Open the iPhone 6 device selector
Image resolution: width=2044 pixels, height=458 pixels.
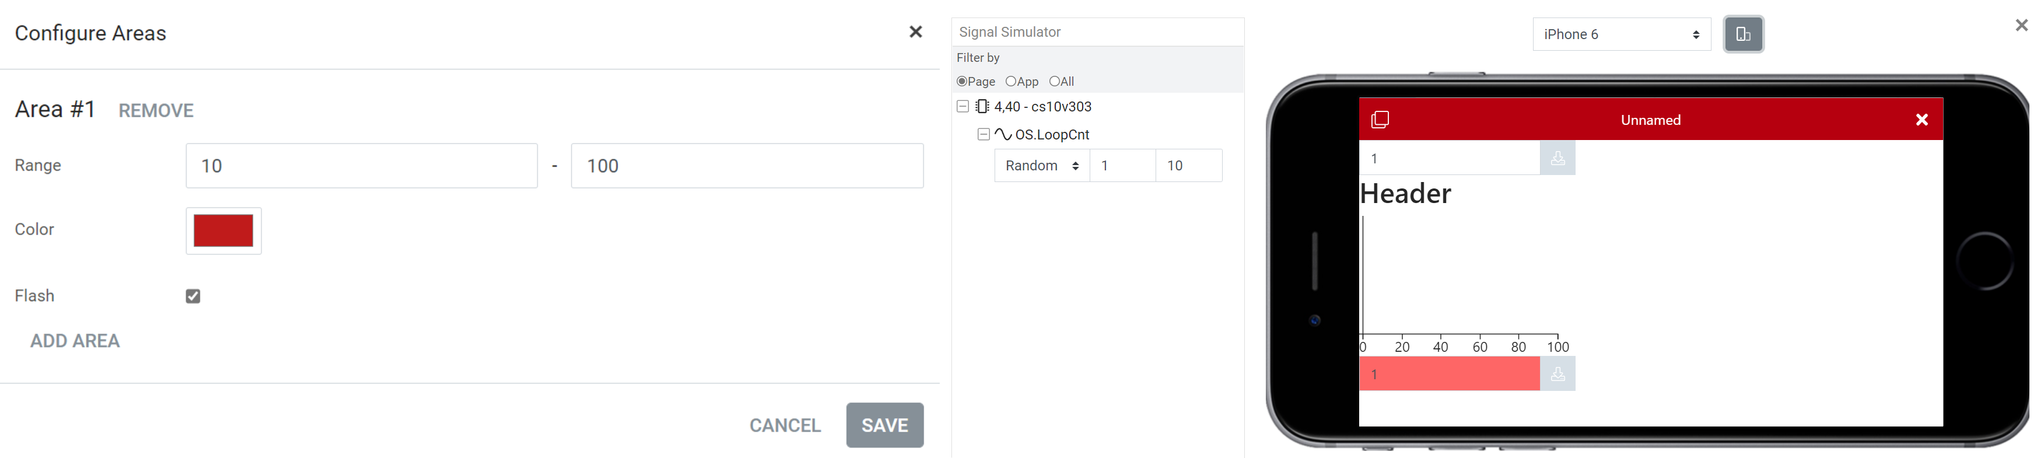[x=1621, y=34]
